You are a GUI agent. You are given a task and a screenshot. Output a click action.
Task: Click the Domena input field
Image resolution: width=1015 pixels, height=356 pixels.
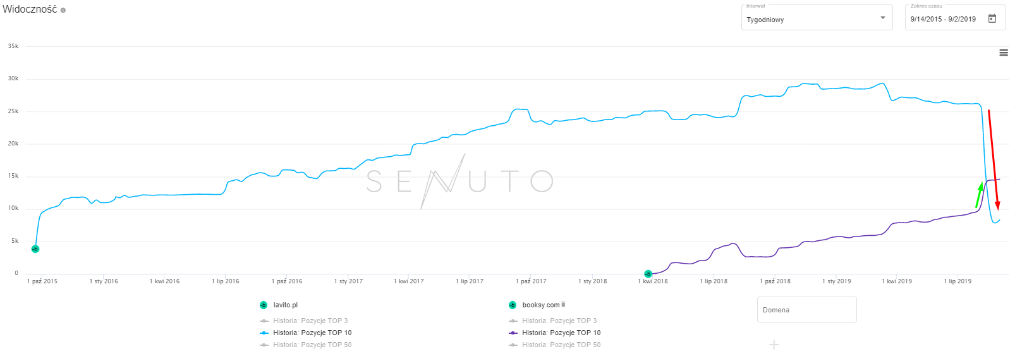pos(806,310)
